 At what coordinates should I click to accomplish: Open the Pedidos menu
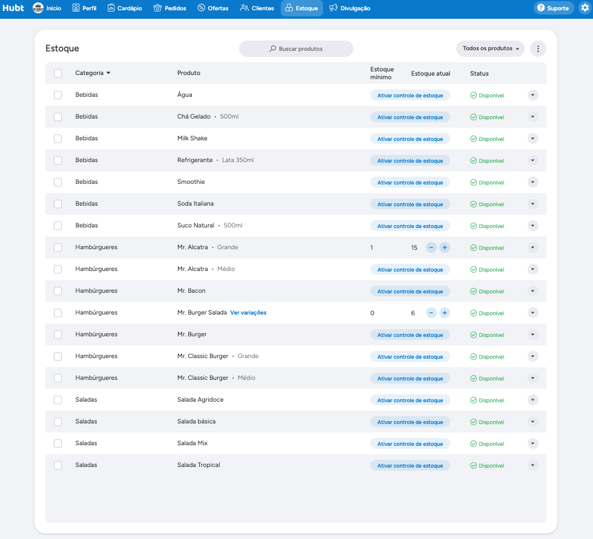click(170, 8)
